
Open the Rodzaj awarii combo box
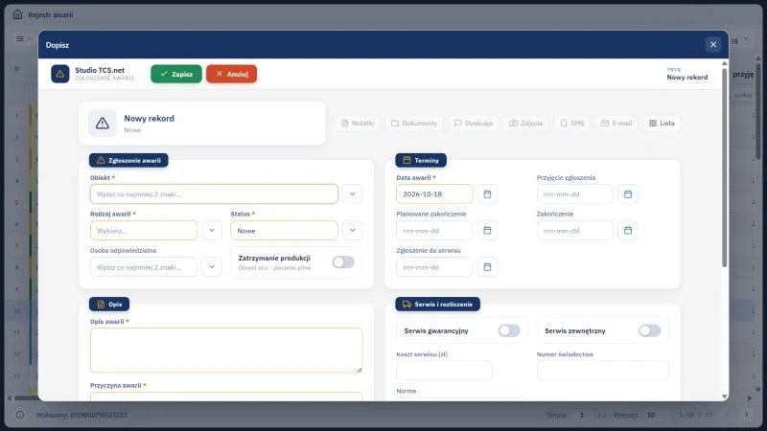(x=144, y=231)
